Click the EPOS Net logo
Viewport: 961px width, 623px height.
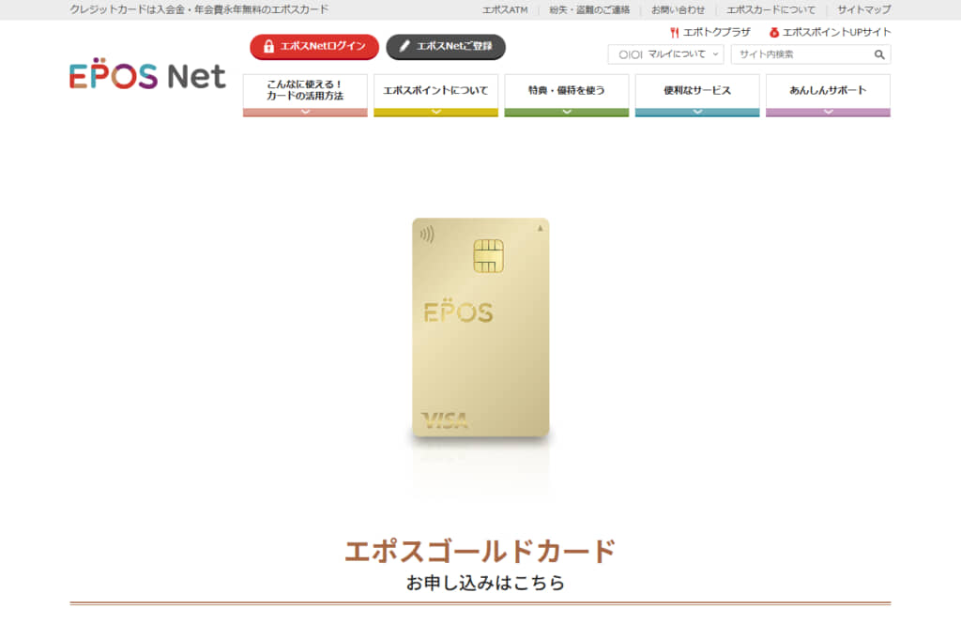(147, 74)
